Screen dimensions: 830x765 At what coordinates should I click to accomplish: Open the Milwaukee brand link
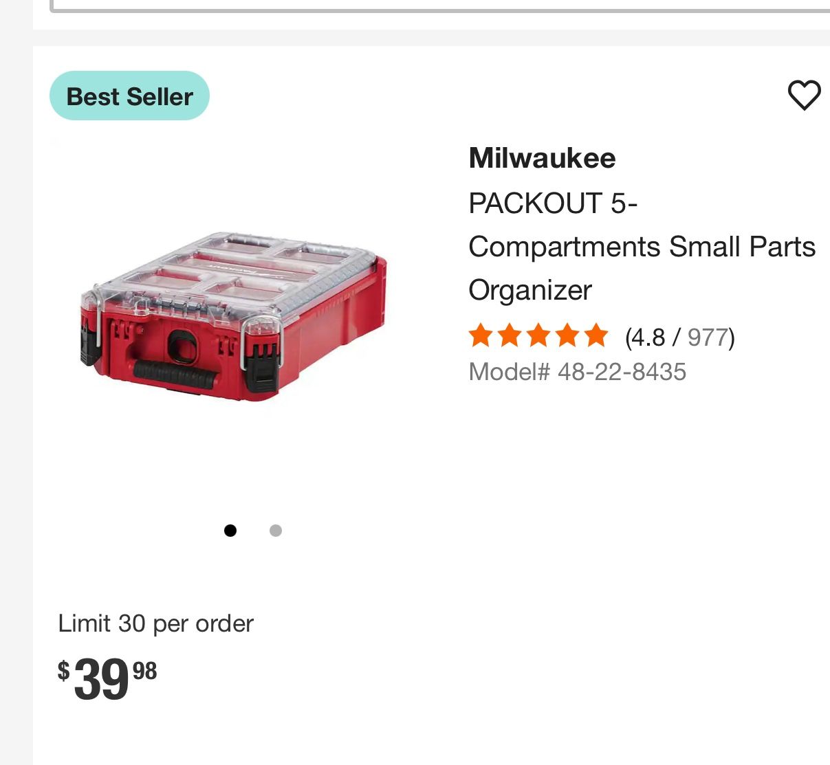coord(542,158)
